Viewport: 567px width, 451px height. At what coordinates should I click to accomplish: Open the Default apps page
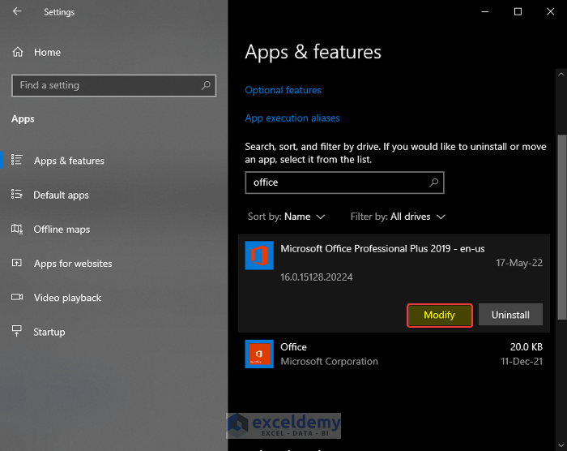click(61, 195)
